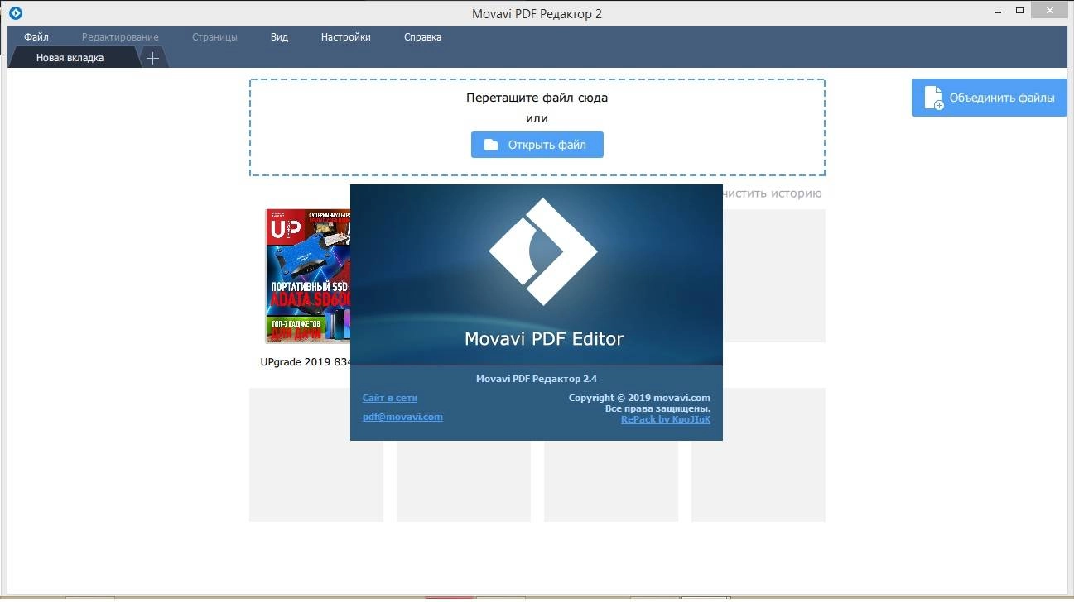Add a new tab with plus icon
Screen dimensions: 1074x602
click(x=152, y=58)
